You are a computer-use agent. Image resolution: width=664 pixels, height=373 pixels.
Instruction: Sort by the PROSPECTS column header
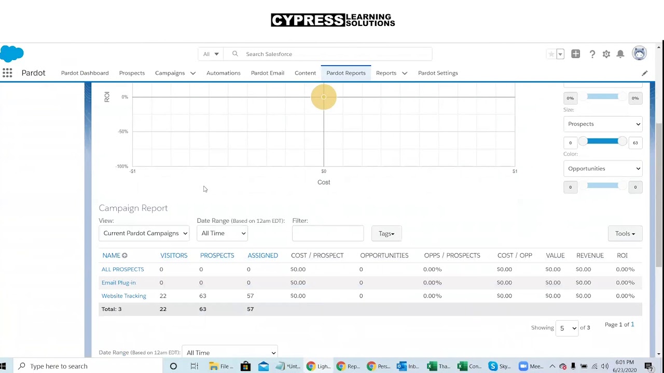(217, 255)
